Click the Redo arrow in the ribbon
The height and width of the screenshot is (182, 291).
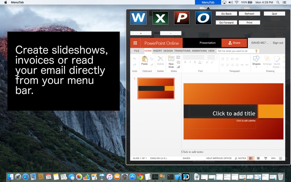135,65
